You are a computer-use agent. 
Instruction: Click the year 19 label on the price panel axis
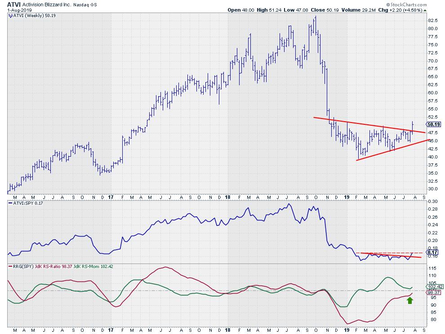tap(347, 197)
